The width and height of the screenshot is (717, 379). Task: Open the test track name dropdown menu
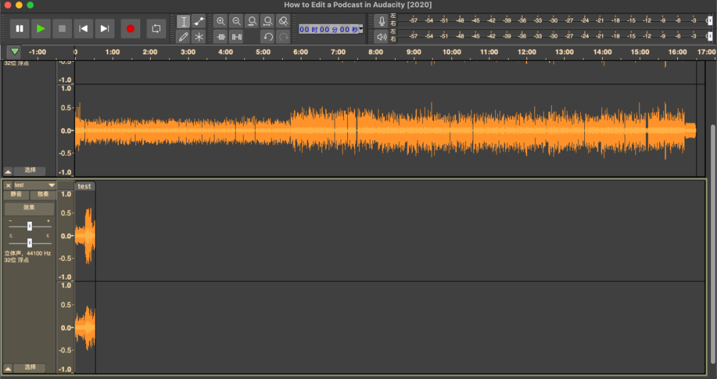(51, 185)
